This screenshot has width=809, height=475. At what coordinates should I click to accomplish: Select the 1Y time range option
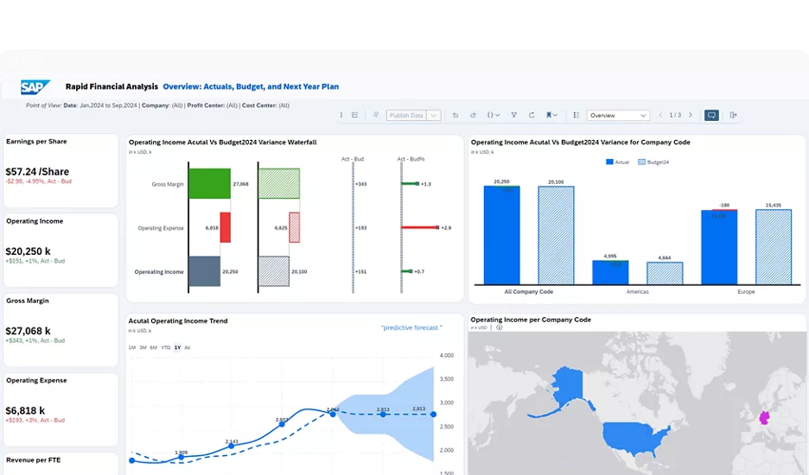tap(177, 347)
